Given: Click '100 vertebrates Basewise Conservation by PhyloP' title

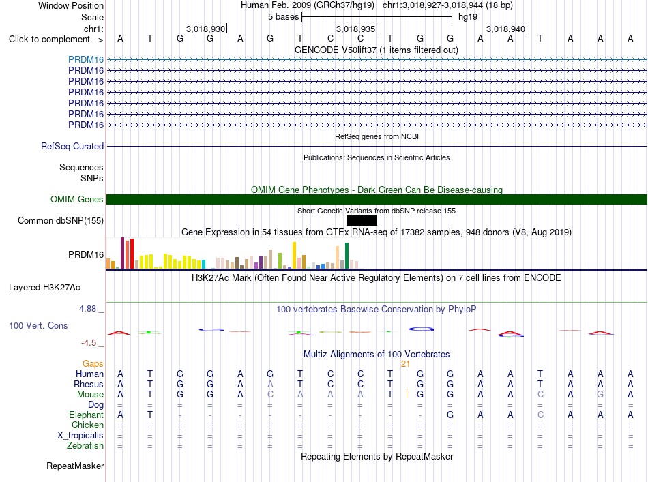Looking at the screenshot, I should pyautogui.click(x=377, y=309).
